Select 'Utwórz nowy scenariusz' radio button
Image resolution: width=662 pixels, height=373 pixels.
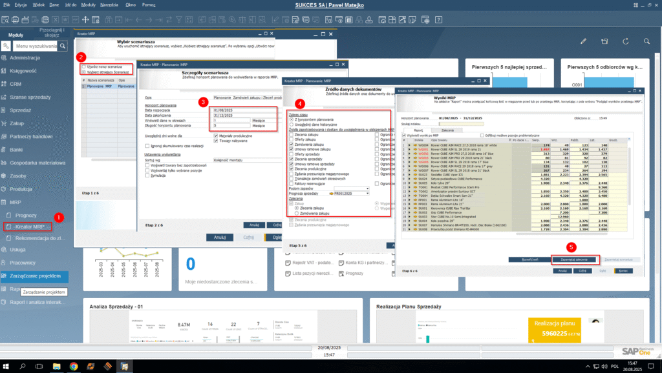[83, 66]
